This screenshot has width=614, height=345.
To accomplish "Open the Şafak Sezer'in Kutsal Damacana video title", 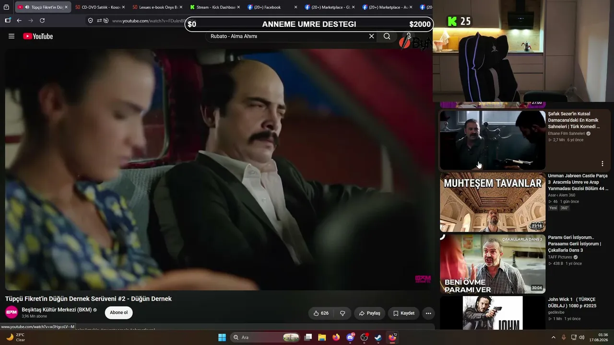I will (574, 120).
